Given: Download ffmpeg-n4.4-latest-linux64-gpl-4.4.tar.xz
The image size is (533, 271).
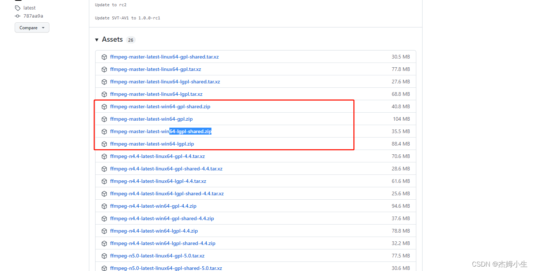Looking at the screenshot, I should coord(157,157).
